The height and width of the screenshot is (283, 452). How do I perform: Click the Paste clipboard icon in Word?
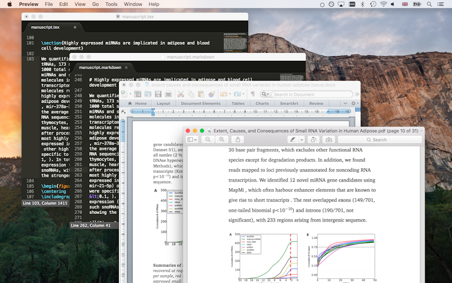[x=201, y=94]
